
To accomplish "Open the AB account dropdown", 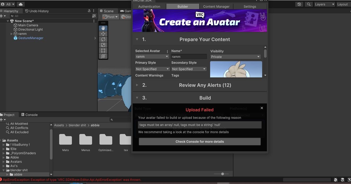I will 8,4.
